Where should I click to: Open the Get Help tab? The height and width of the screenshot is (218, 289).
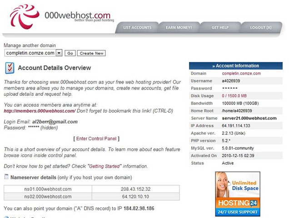220,27
